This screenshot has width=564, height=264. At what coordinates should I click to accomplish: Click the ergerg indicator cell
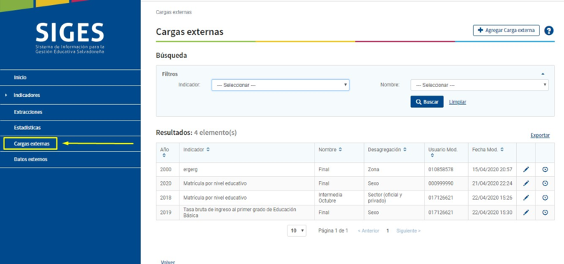click(x=247, y=169)
